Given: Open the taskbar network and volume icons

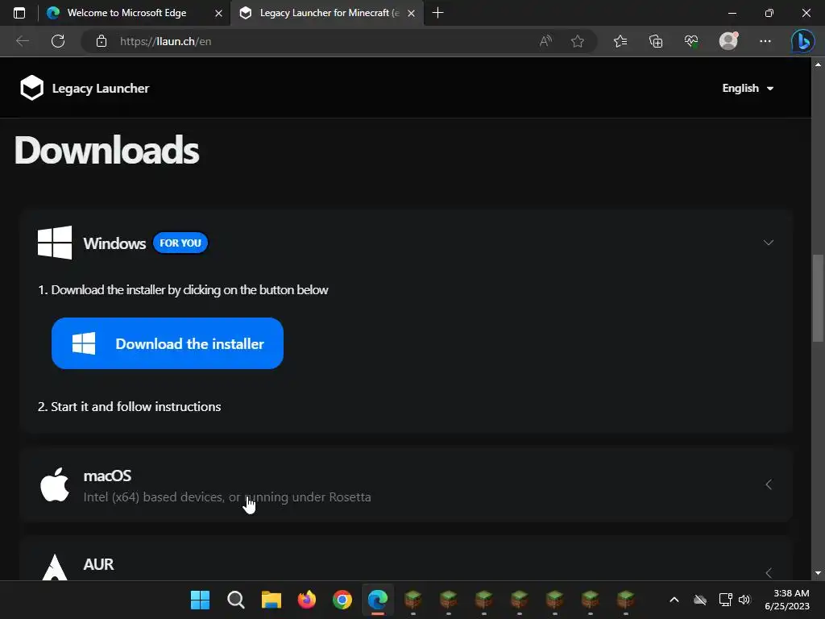Looking at the screenshot, I should tap(735, 600).
